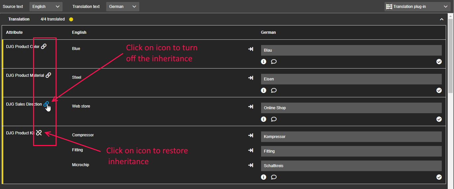The height and width of the screenshot is (189, 454).
Task: Click the info icon under Blau
Action: (x=264, y=62)
